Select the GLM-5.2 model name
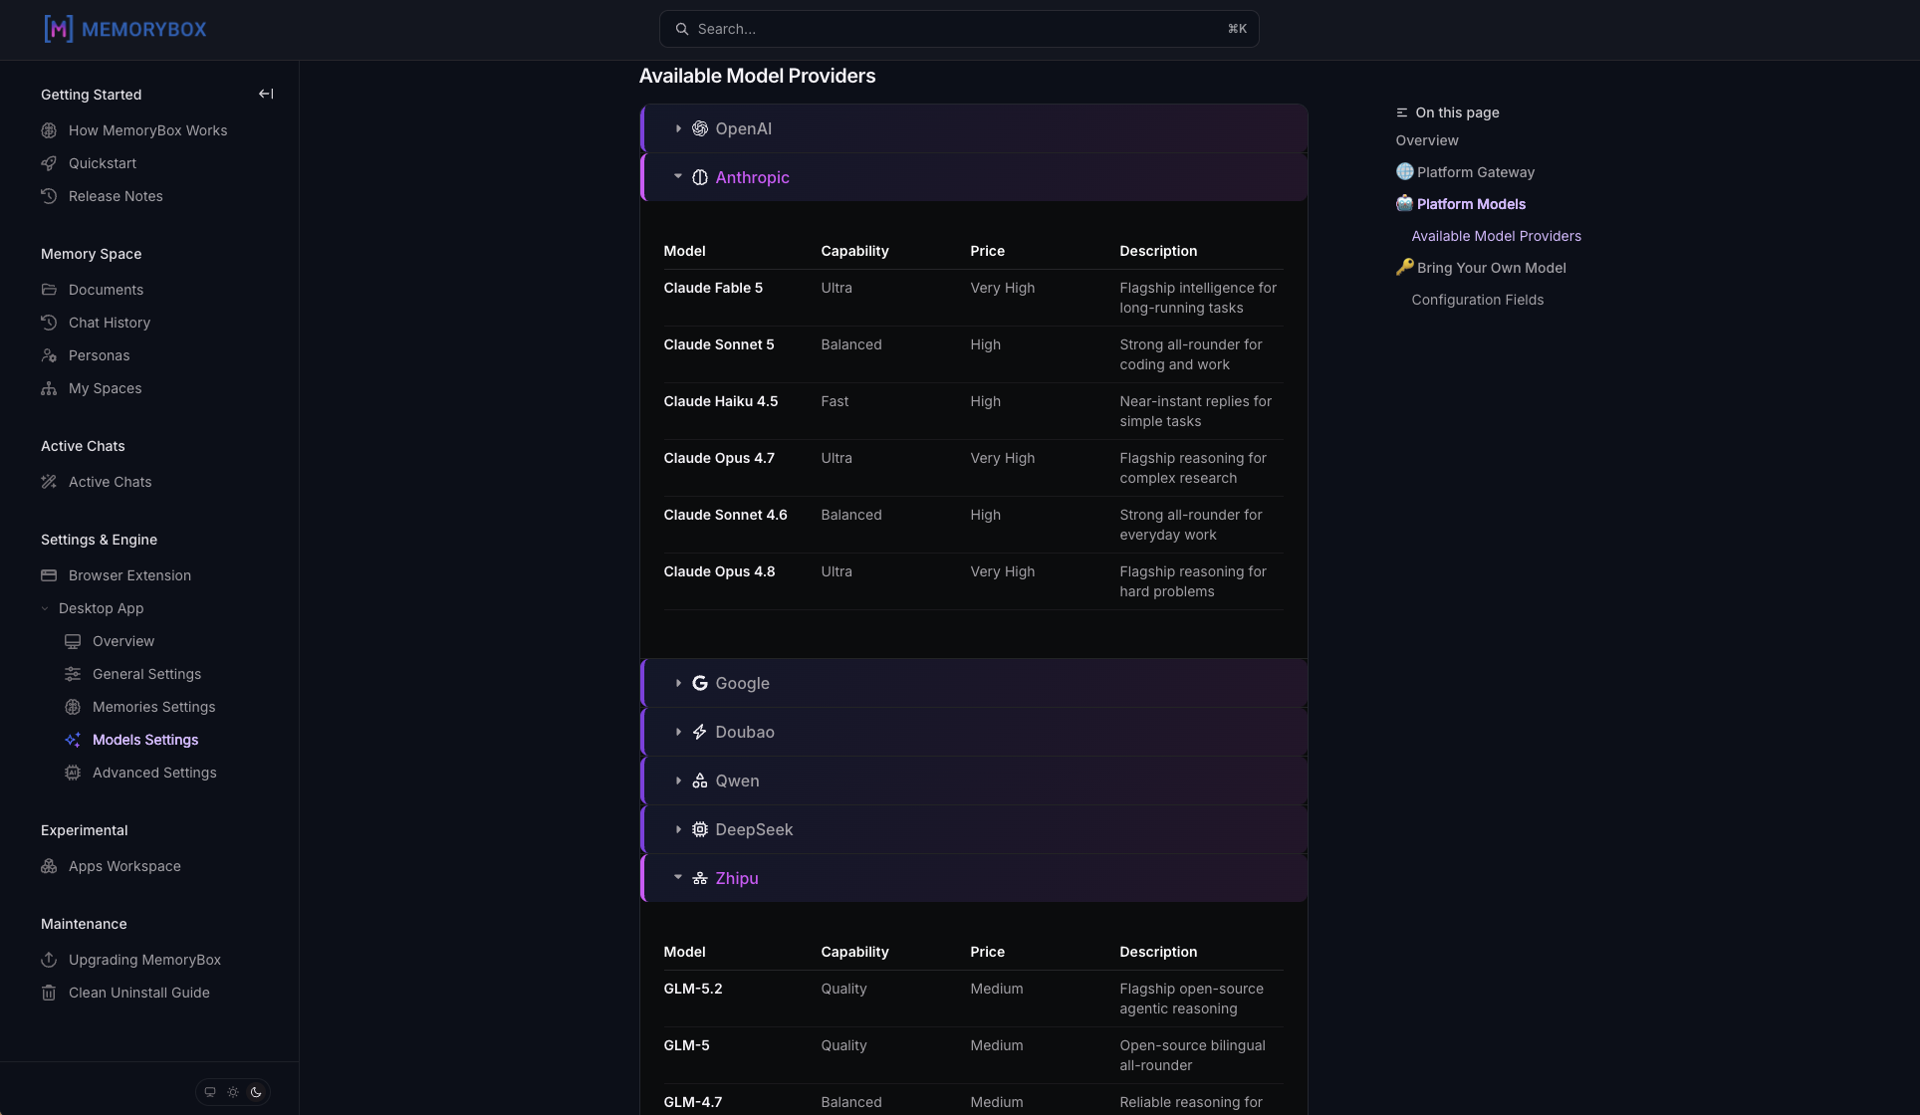The width and height of the screenshot is (1920, 1115). [692, 989]
